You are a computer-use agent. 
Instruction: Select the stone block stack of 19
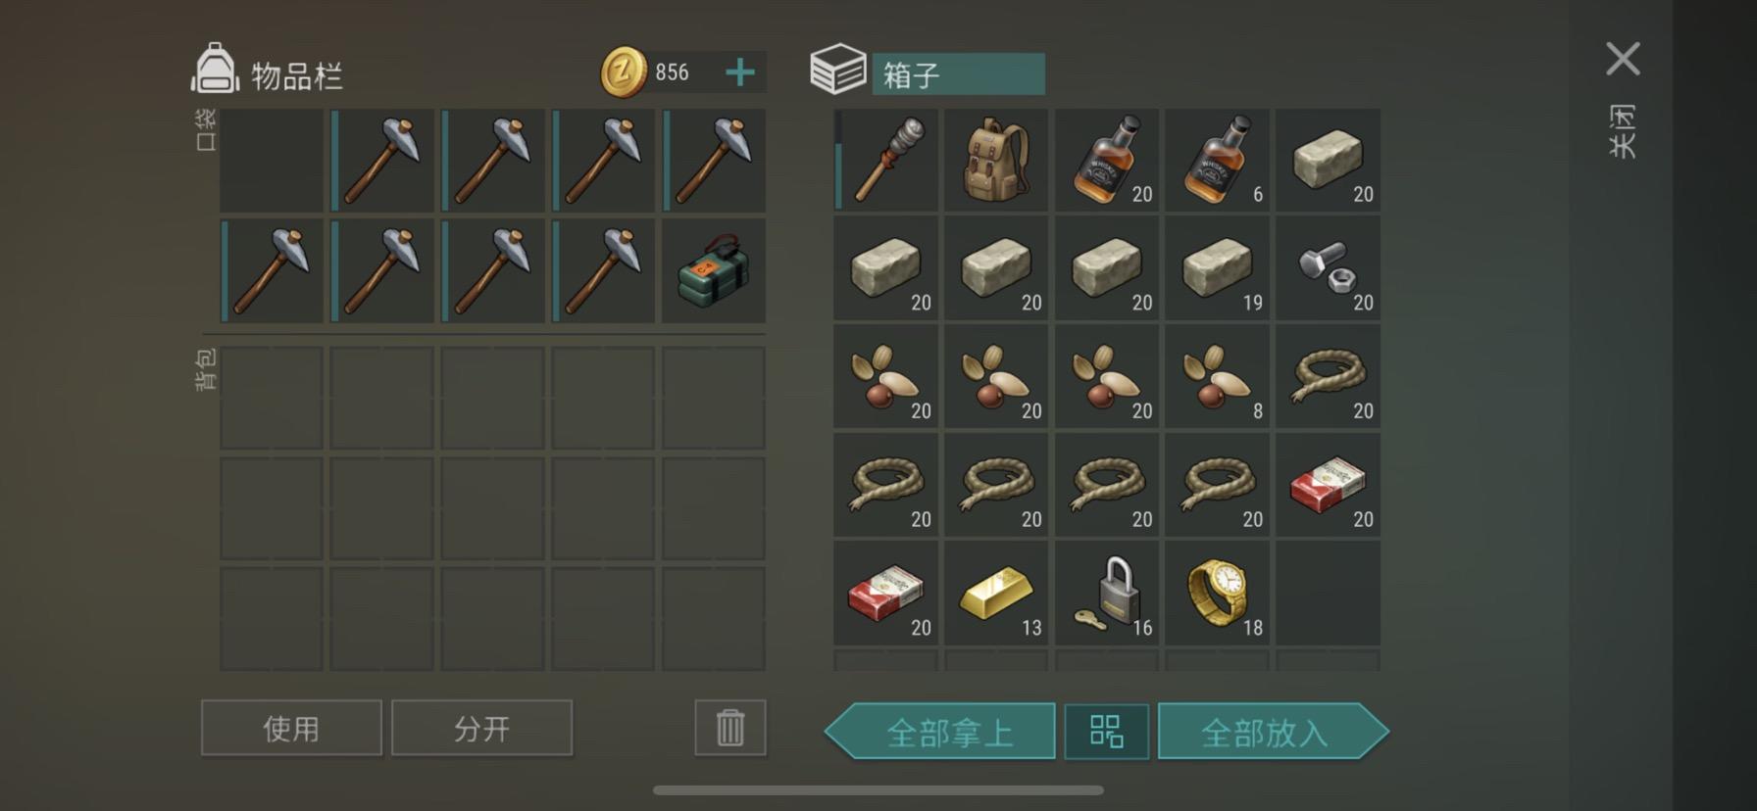(1218, 268)
